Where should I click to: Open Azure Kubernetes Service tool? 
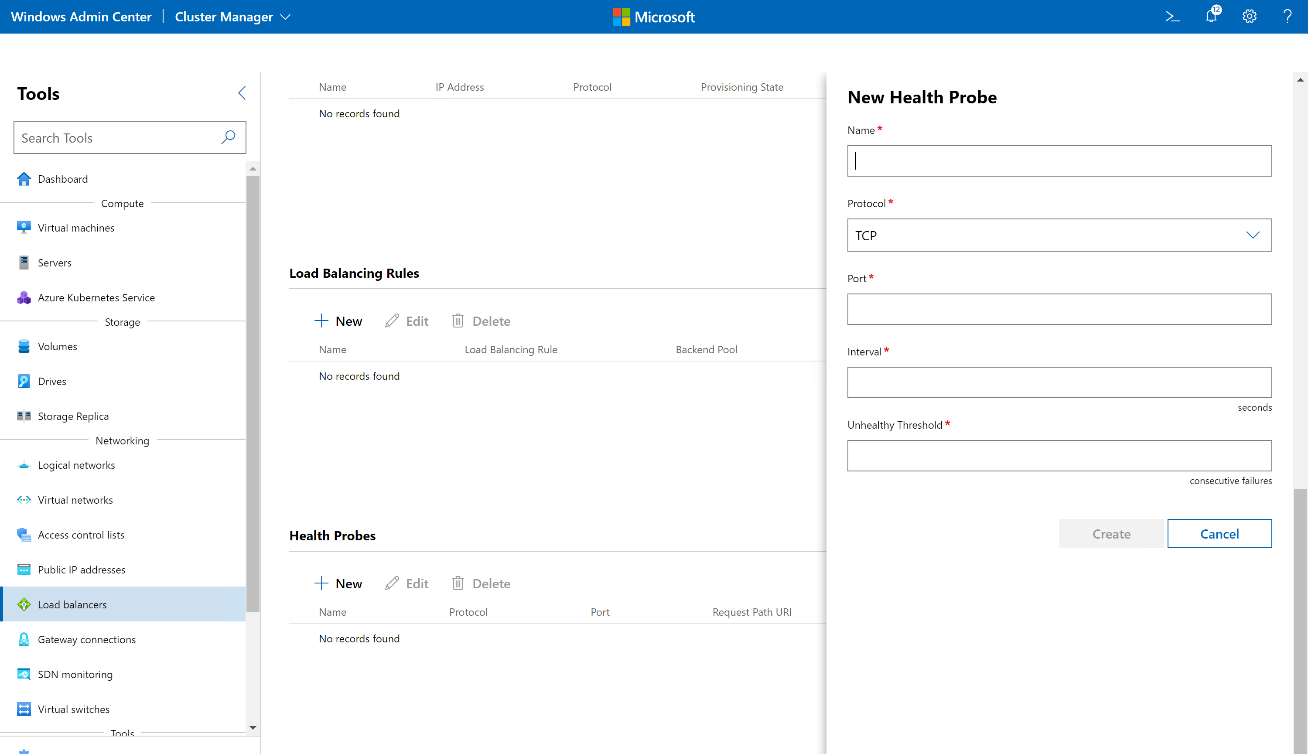point(96,298)
